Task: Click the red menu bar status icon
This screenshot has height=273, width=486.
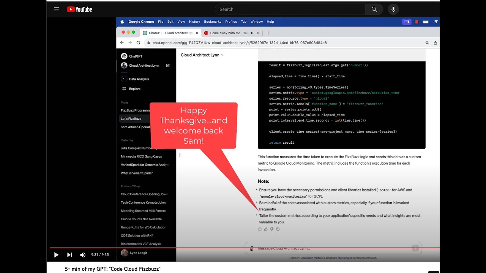Action: (417, 22)
